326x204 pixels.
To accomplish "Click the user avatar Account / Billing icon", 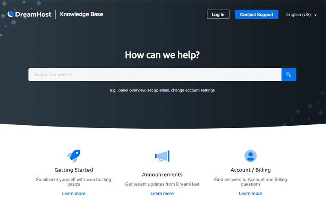I will [x=251, y=156].
